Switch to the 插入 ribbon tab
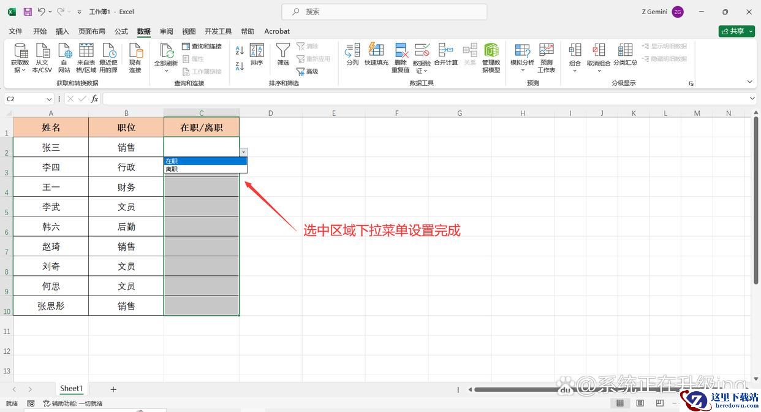Viewport: 761px width, 412px height. point(62,31)
